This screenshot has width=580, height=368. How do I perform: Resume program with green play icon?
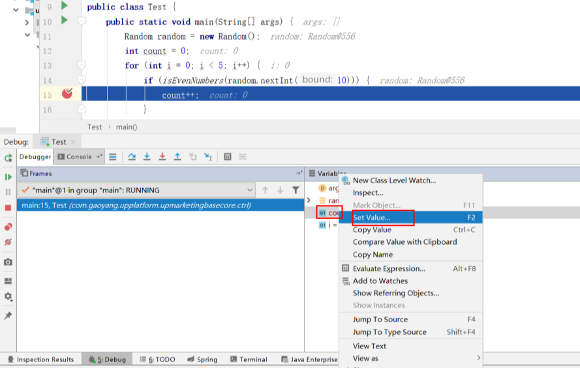point(8,177)
